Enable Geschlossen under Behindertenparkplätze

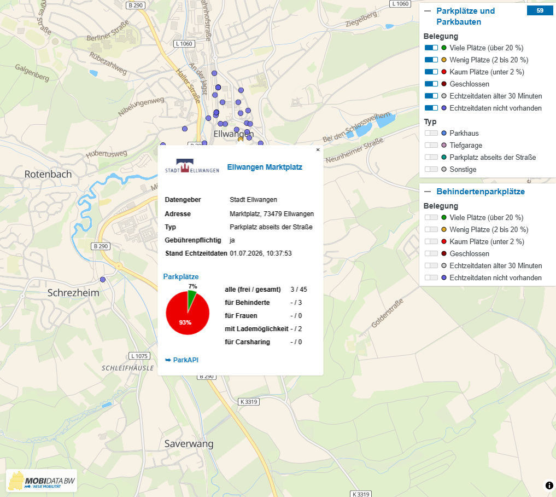431,253
